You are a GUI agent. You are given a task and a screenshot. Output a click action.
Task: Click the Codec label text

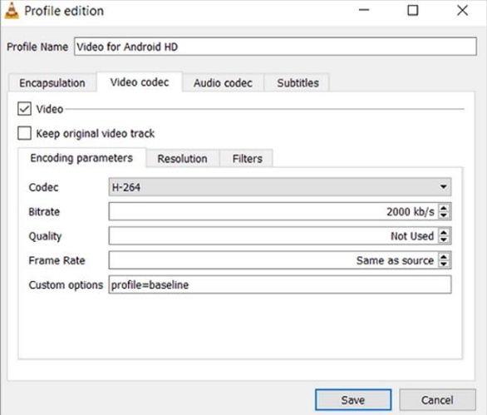pyautogui.click(x=43, y=187)
